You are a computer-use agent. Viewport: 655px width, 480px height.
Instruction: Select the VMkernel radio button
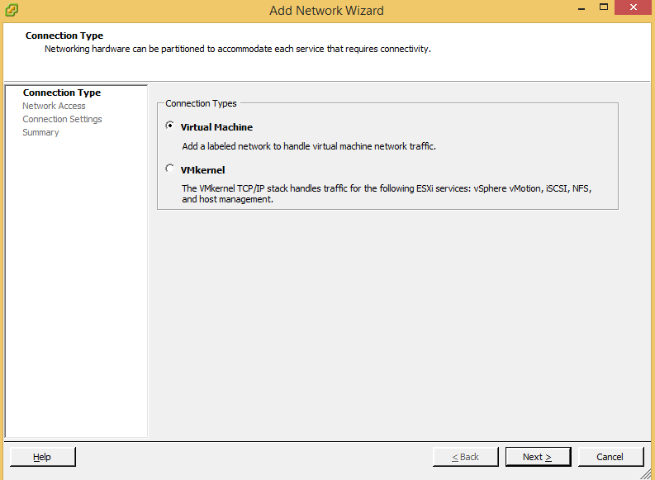169,169
